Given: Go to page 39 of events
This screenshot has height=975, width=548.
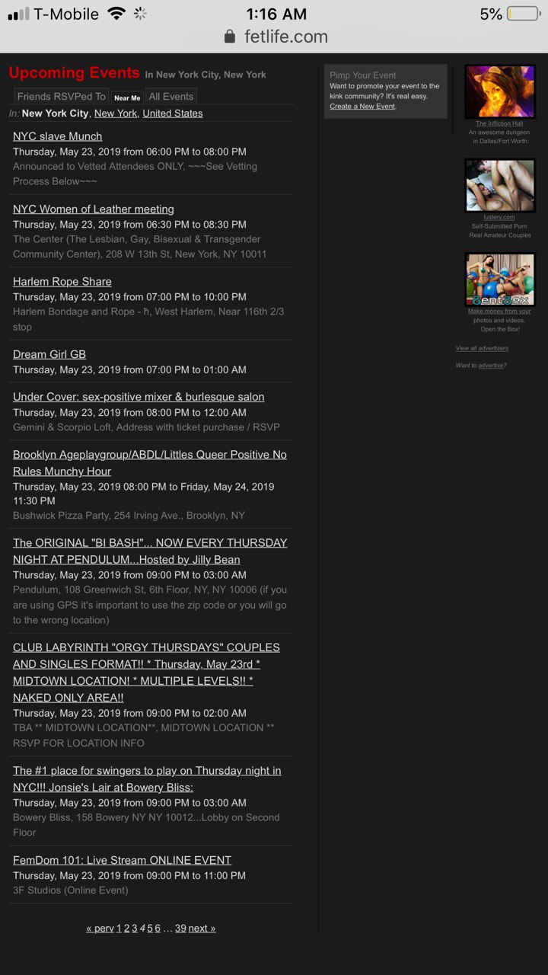Looking at the screenshot, I should 180,929.
